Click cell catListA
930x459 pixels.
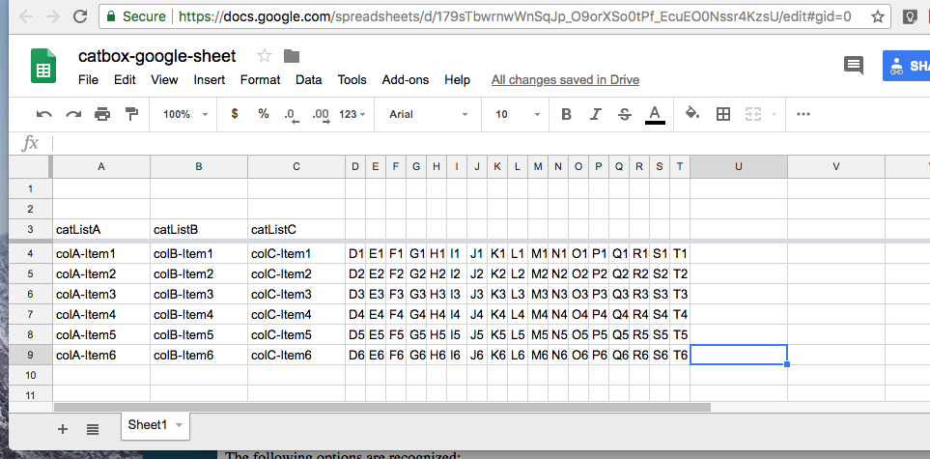tap(101, 229)
